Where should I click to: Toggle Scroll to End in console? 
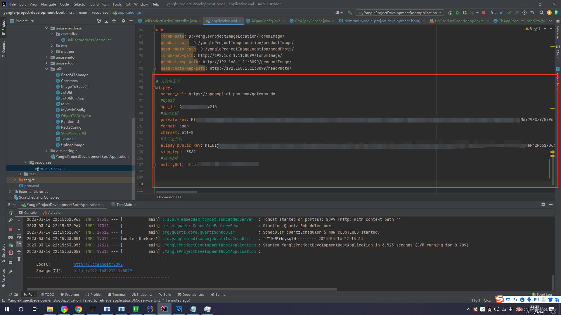pos(19,244)
